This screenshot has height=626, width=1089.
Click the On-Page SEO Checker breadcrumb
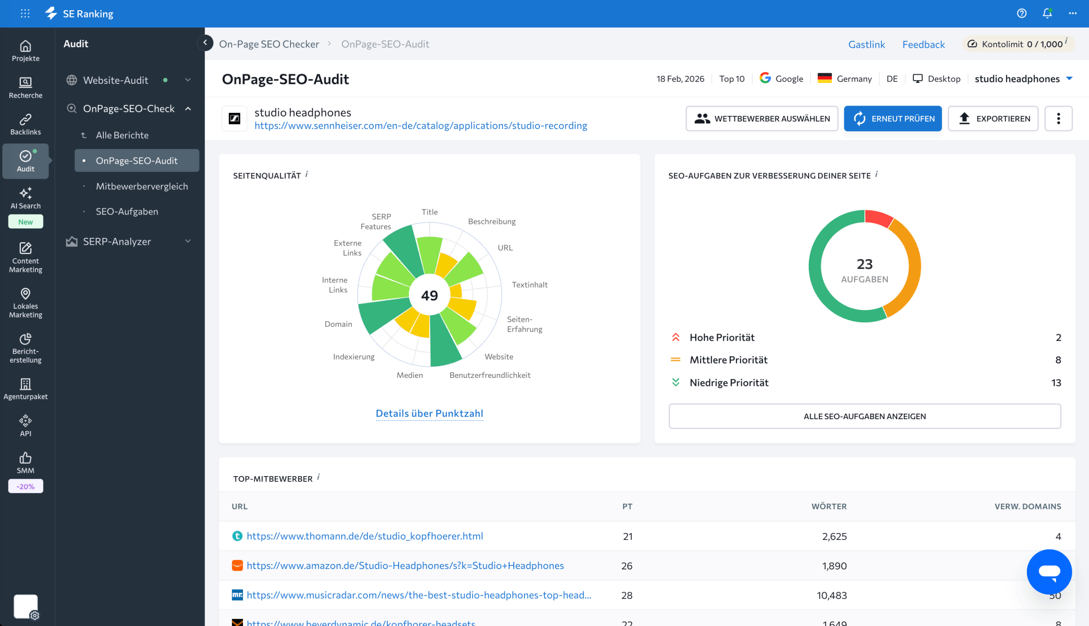[269, 44]
